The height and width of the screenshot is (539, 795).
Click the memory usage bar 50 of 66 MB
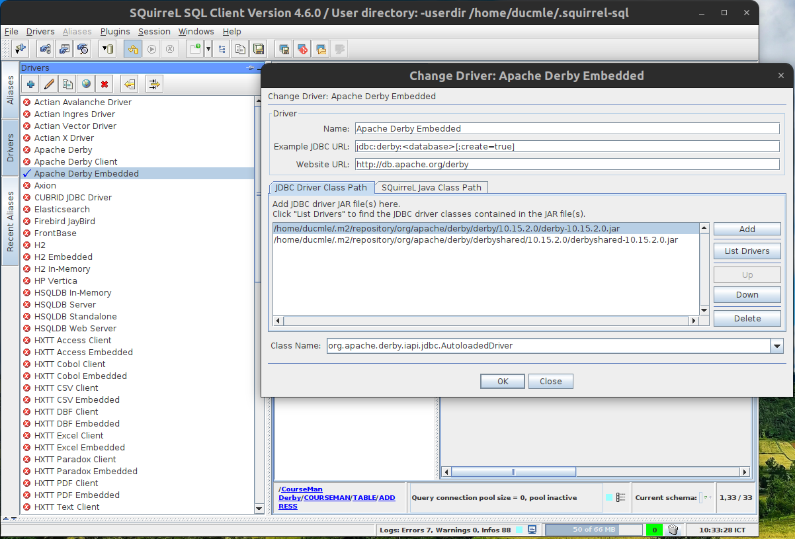[594, 530]
